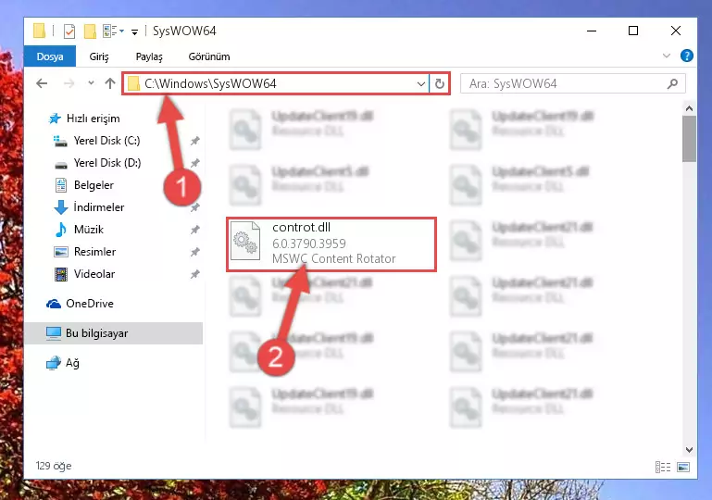Click the OneDrive cloud icon
Image resolution: width=712 pixels, height=500 pixels.
[54, 304]
